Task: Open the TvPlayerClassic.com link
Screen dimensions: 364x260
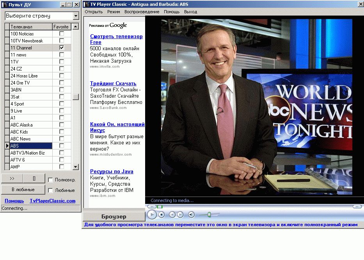Action: coord(52,201)
